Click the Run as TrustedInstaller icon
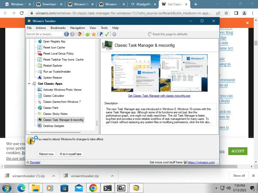This screenshot has height=193, width=258. (40, 72)
